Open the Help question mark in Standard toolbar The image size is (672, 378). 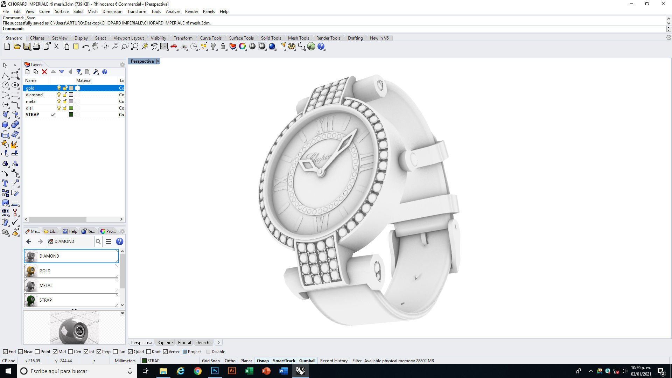(321, 46)
